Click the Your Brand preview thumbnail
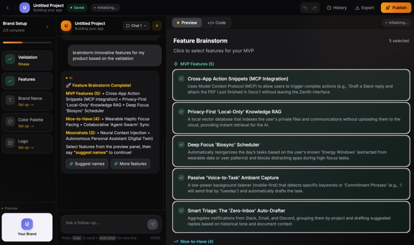 click(27, 228)
